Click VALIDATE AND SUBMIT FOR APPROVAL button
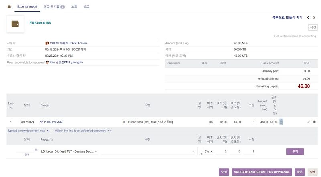The image size is (321, 177). pyautogui.click(x=261, y=172)
